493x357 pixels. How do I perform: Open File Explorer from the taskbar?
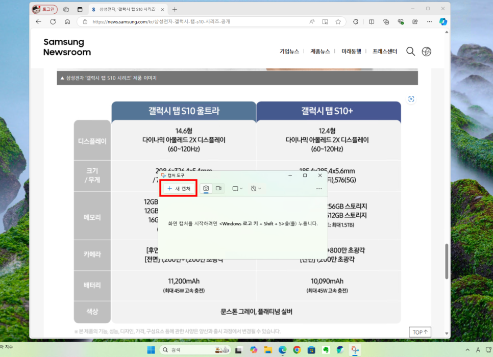click(x=268, y=350)
